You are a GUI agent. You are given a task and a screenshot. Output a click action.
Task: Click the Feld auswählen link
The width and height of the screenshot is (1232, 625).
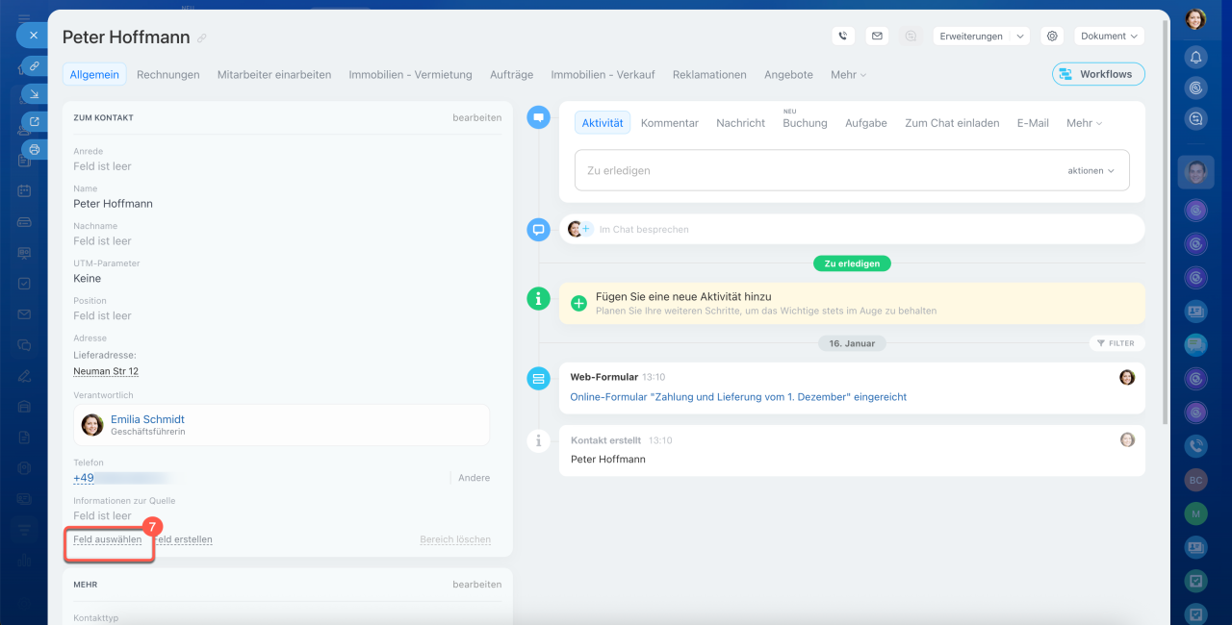[x=108, y=539]
